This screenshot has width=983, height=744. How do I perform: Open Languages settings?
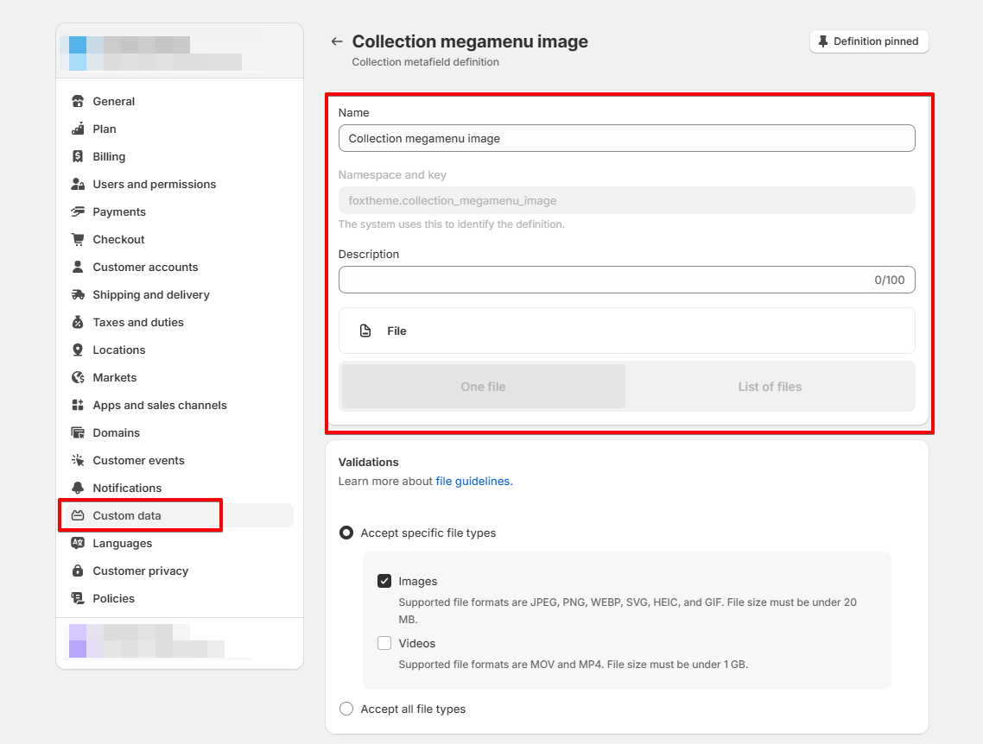tap(180, 543)
